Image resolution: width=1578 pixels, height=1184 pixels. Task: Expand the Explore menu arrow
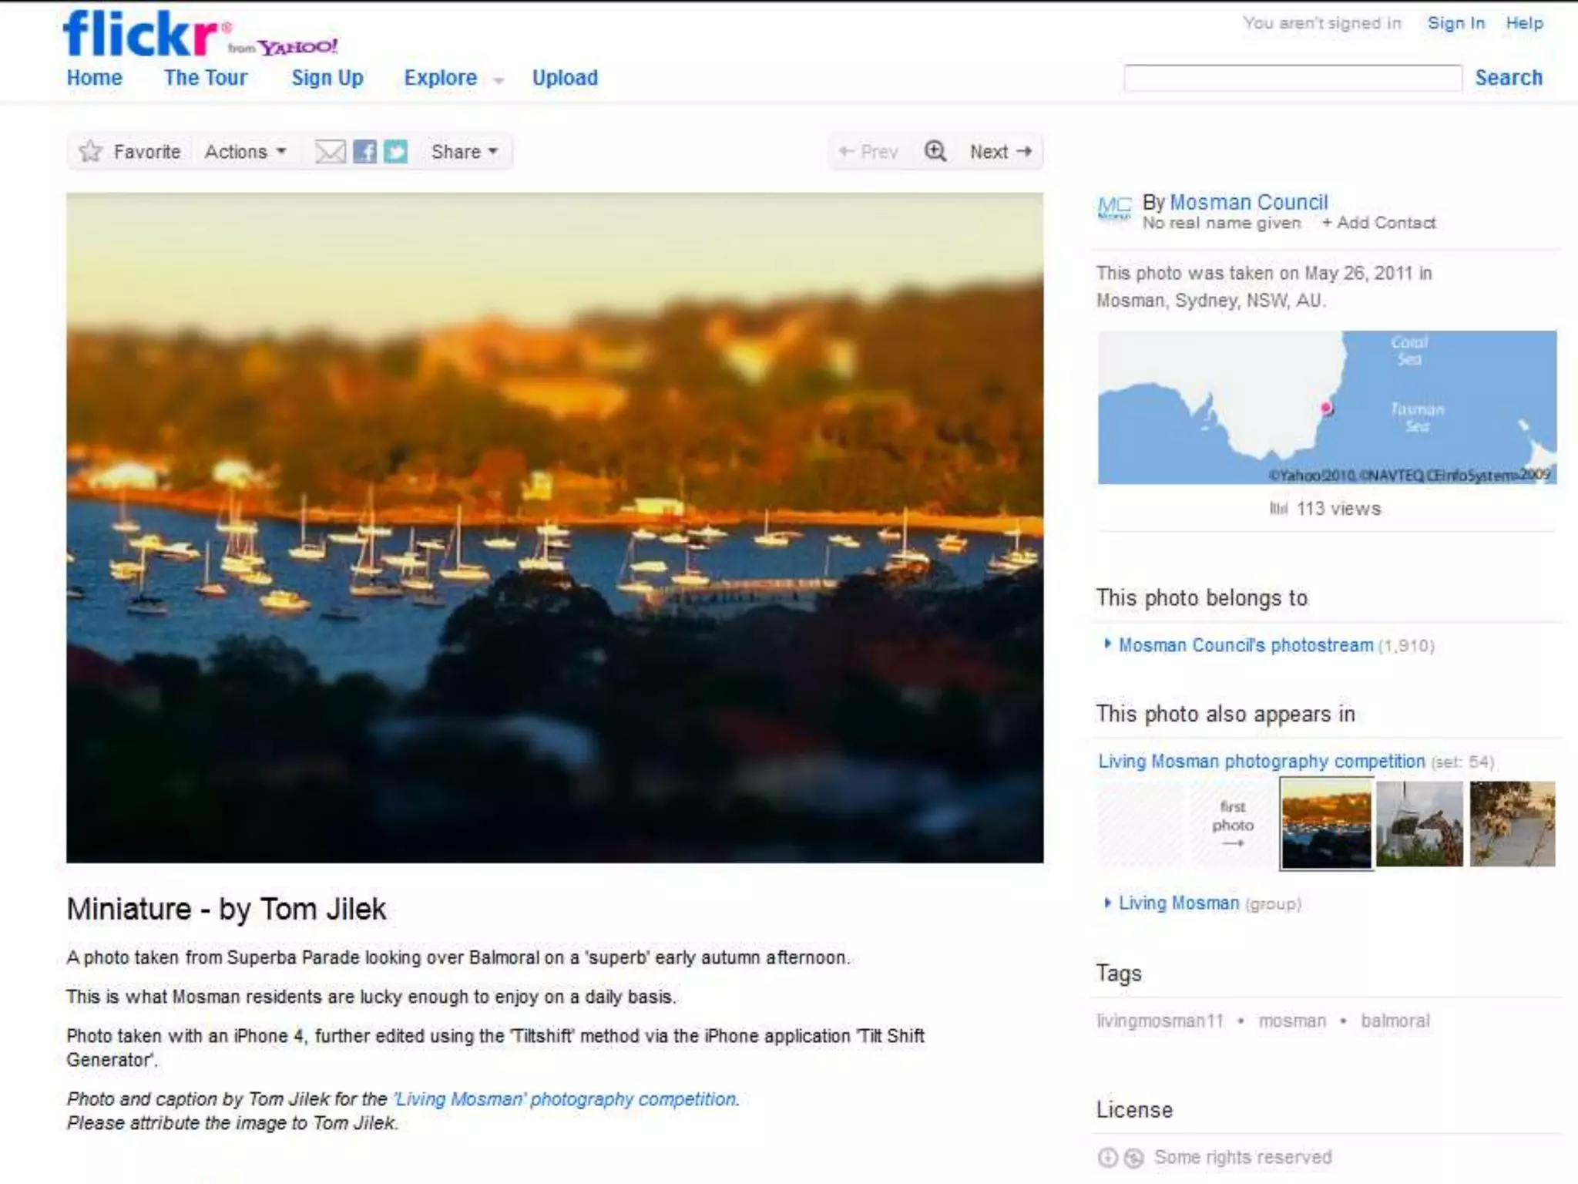point(499,81)
